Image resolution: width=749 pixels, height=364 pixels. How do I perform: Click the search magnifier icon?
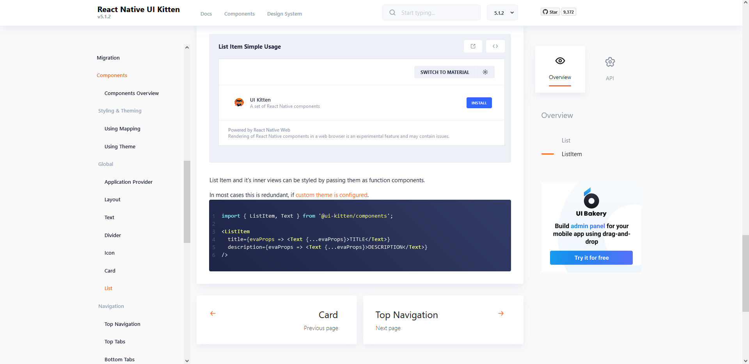[x=392, y=13]
